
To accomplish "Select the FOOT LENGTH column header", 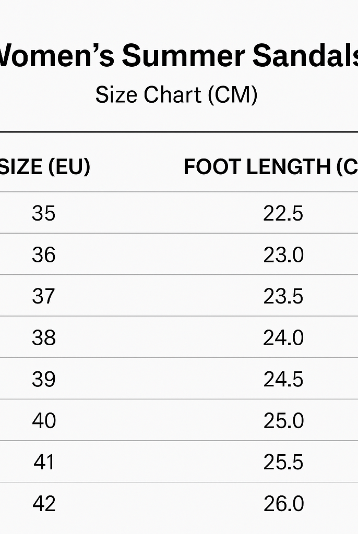I will [x=271, y=167].
